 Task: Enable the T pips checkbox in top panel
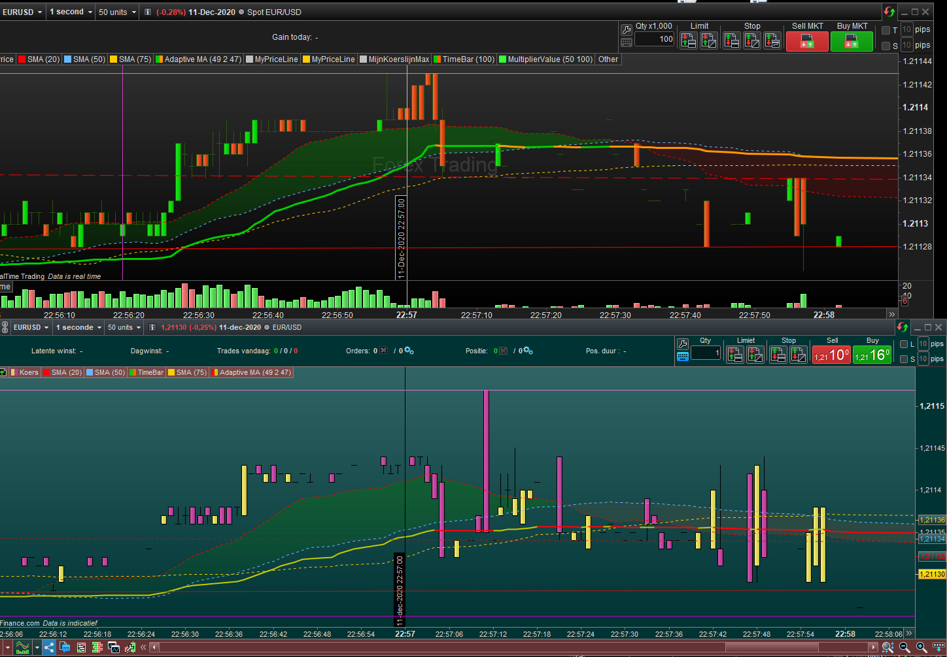click(x=886, y=30)
